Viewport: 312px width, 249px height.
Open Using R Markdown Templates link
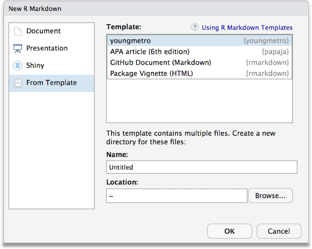pyautogui.click(x=247, y=28)
